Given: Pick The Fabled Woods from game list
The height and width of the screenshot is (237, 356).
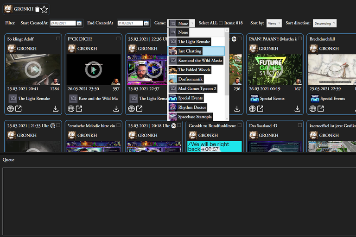Looking at the screenshot, I should click(196, 69).
